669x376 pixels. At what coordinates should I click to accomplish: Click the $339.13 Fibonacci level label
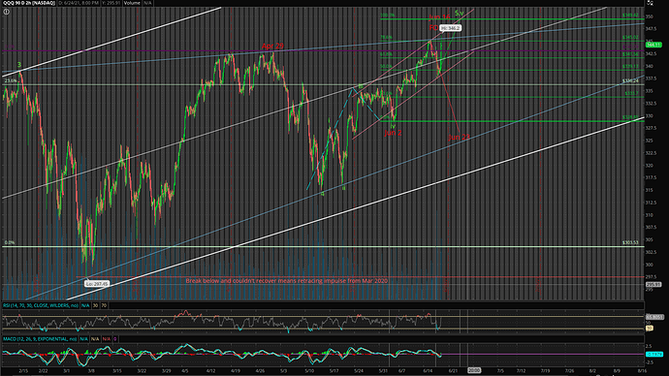[x=630, y=67]
